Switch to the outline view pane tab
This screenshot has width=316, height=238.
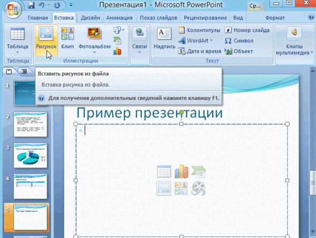coord(25,72)
